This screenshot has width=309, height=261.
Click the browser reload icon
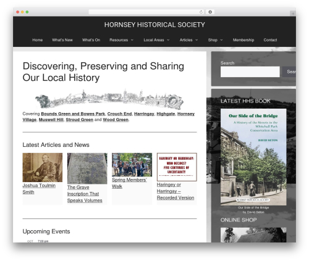point(201,12)
